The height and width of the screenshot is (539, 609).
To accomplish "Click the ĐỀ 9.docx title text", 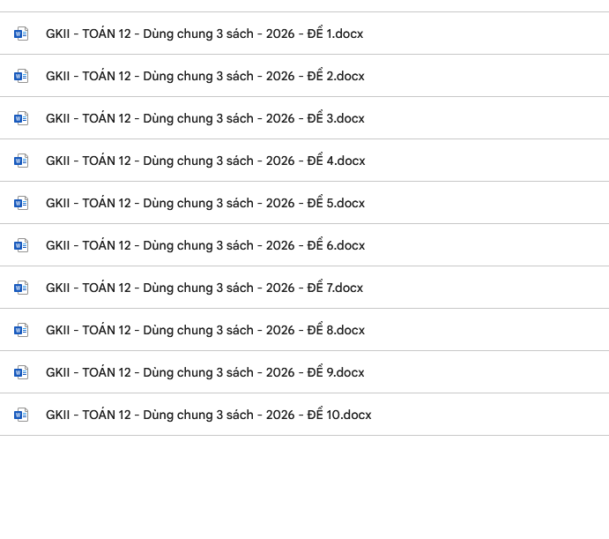I will [x=205, y=372].
